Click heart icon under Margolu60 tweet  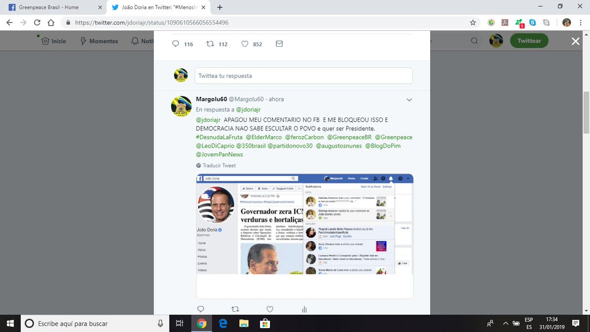[269, 309]
